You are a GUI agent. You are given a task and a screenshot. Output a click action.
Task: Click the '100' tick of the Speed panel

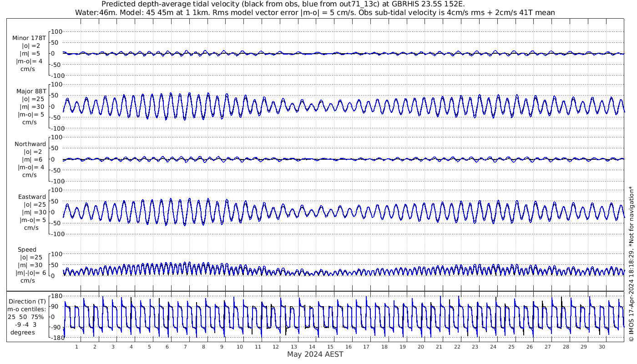click(56, 254)
